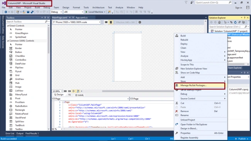The width and height of the screenshot is (251, 141).
Task: Open designer settings gear icon
Action: 140,22
